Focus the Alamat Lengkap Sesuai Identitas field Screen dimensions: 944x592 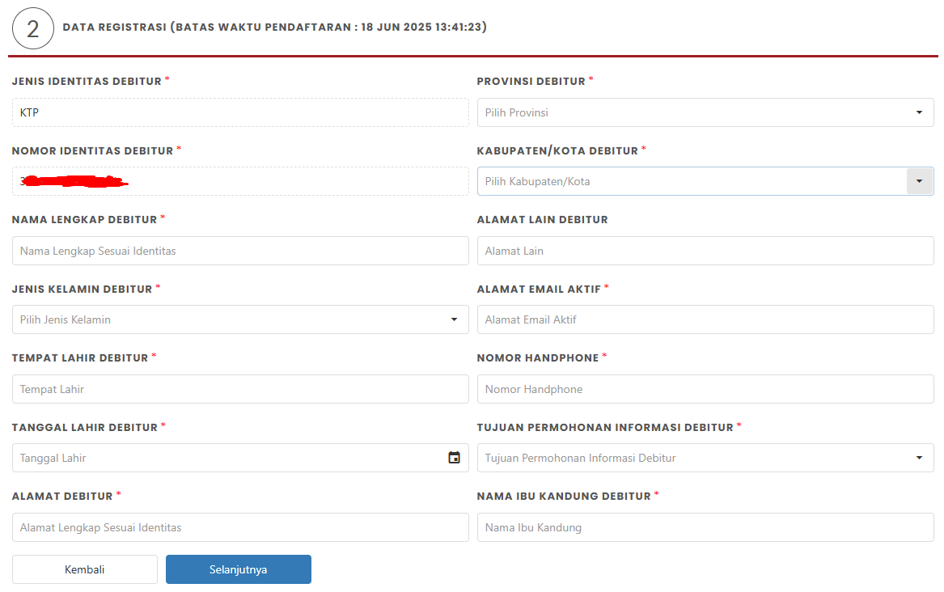pos(239,527)
